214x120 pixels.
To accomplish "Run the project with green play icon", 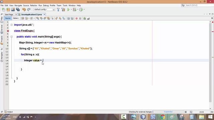I will coord(68,10).
